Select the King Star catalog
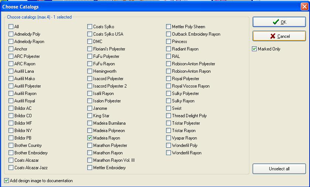The width and height of the screenshot is (310, 187). (x=90, y=116)
